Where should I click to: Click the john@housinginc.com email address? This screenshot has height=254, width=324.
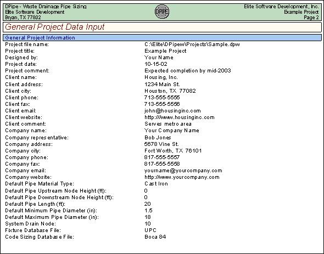click(x=172, y=111)
